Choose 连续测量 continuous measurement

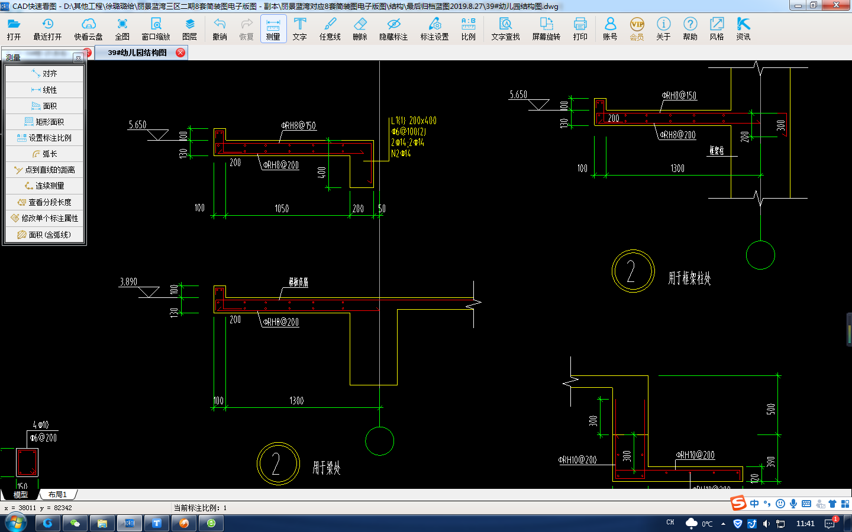(44, 186)
